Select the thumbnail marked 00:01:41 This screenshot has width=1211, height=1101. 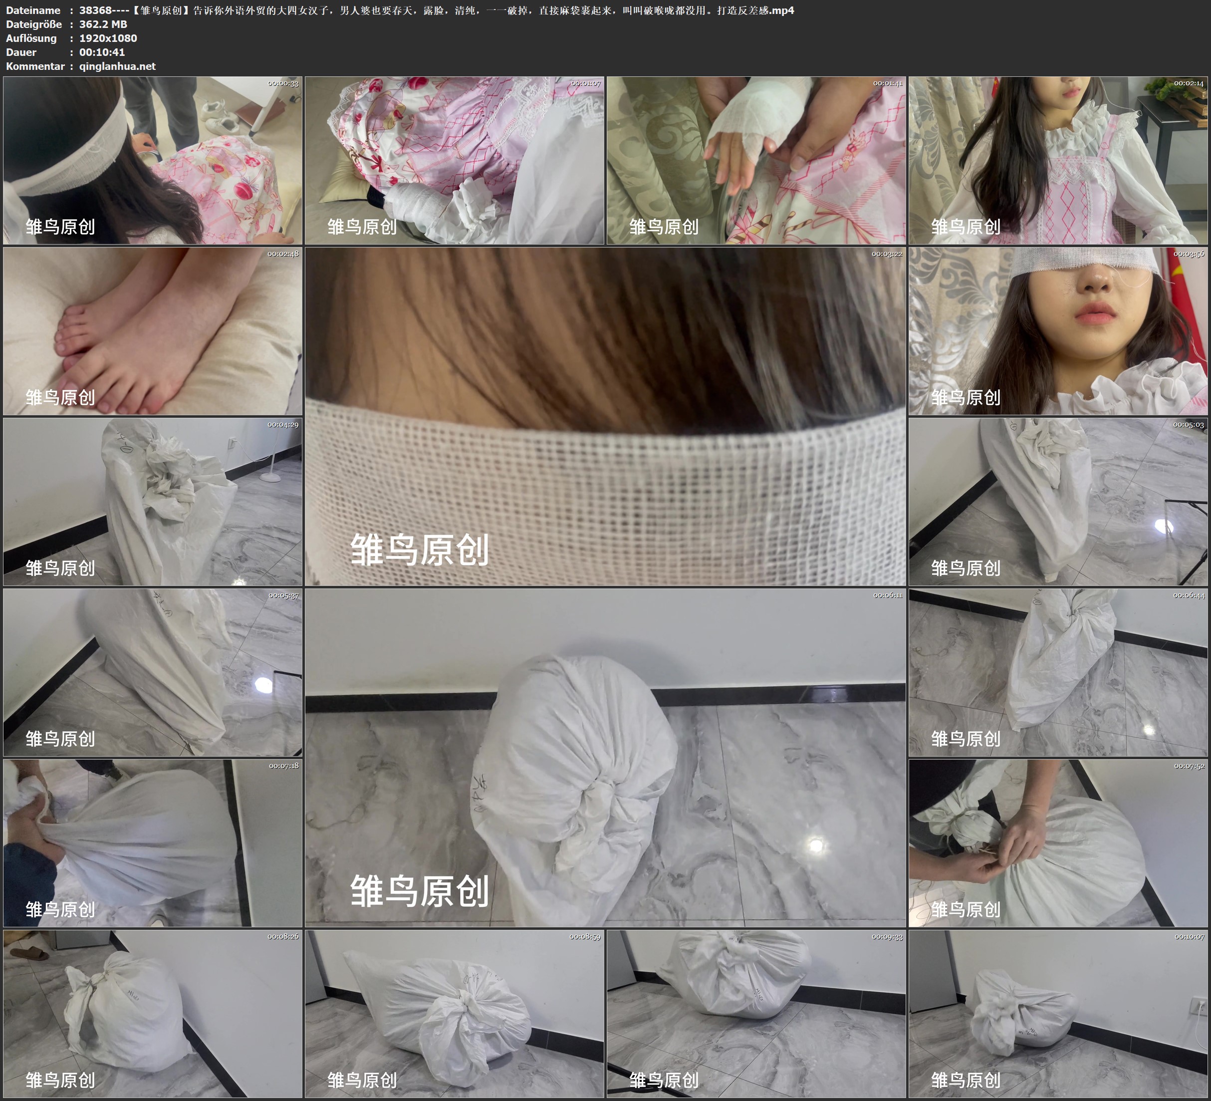755,160
